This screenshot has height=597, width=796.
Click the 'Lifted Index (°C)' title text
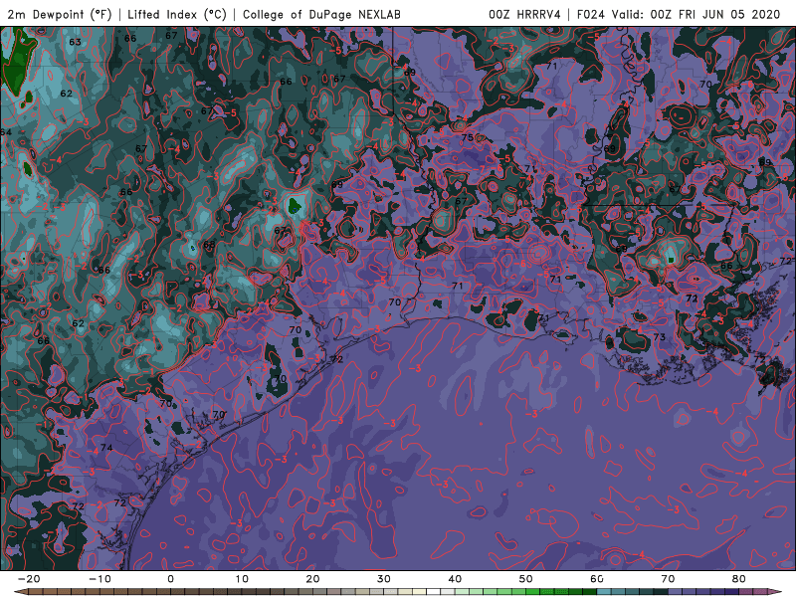(177, 14)
